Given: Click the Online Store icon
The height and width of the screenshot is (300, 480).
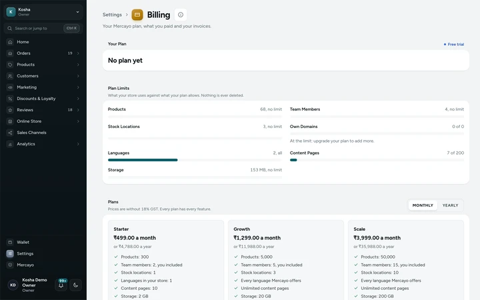Looking at the screenshot, I should coord(10,121).
